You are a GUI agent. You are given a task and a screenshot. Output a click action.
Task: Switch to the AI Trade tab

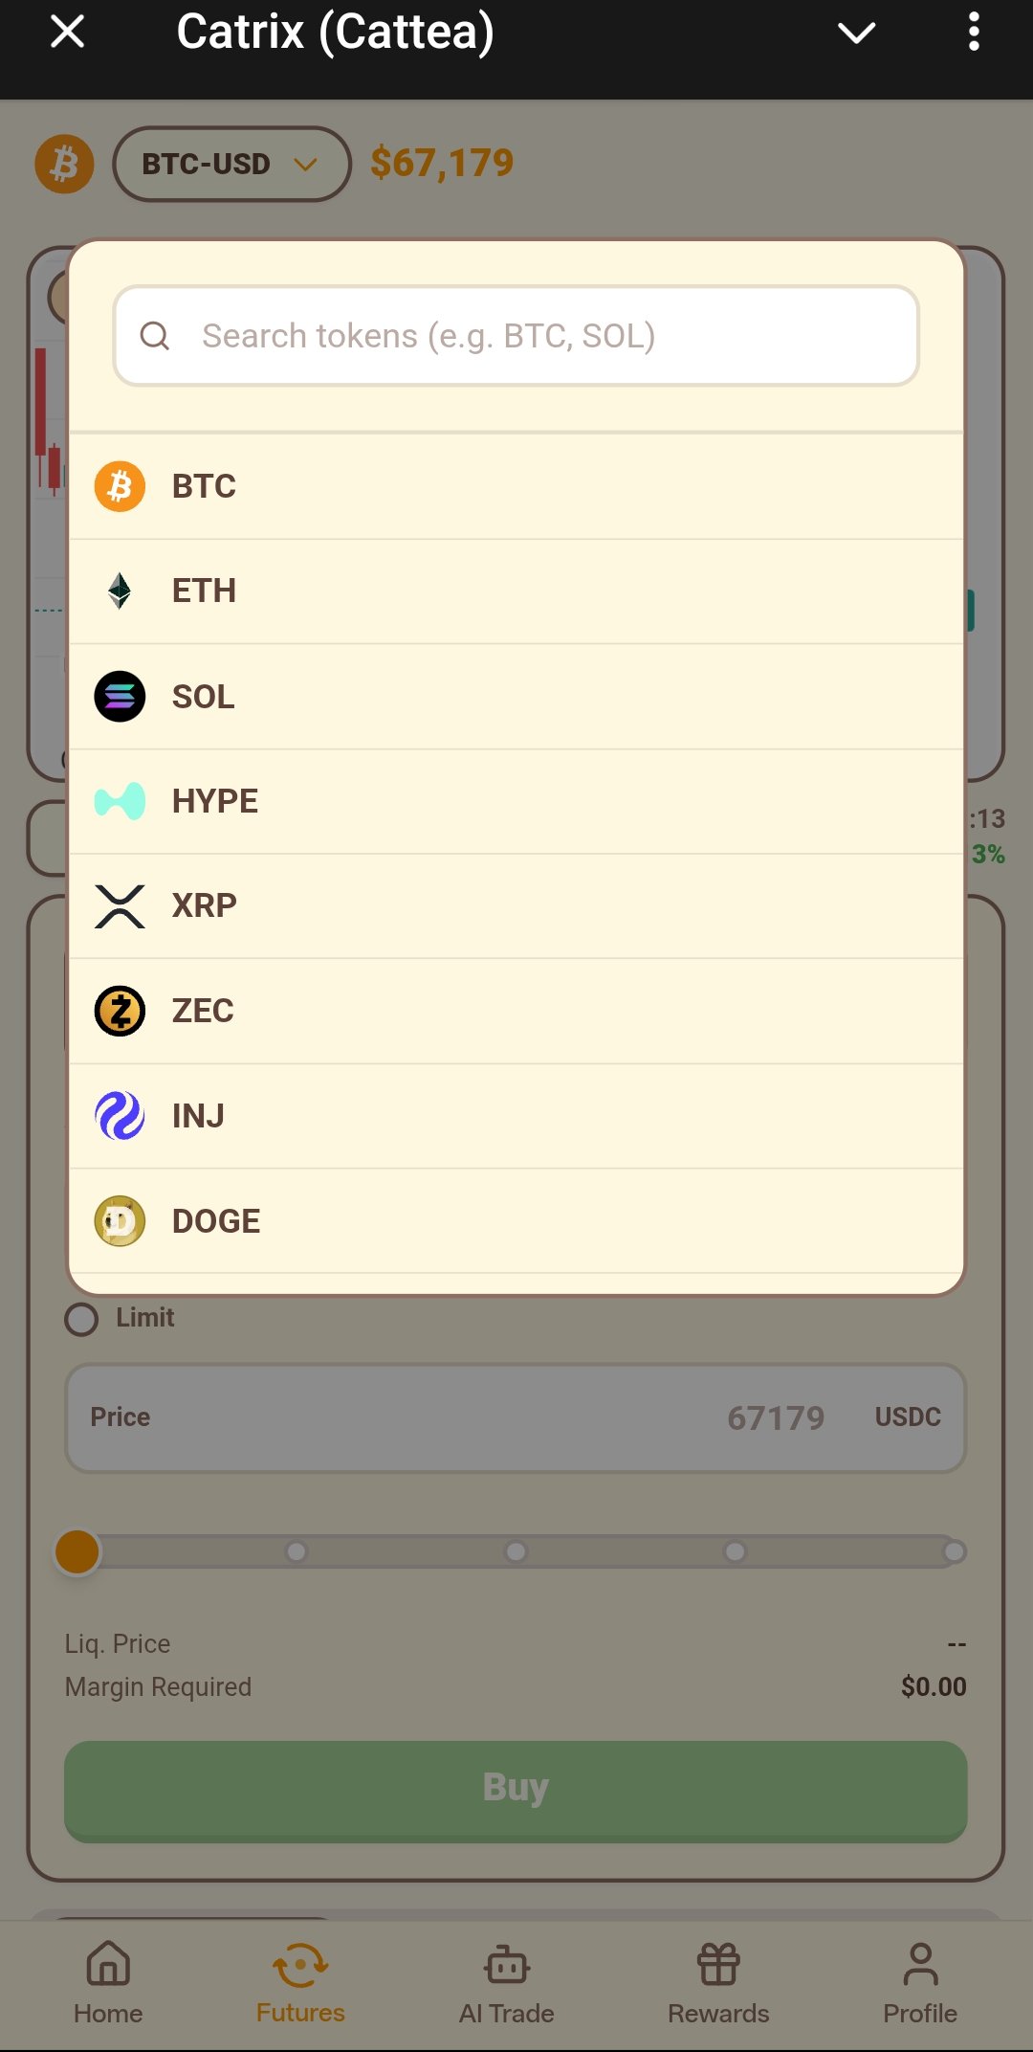507,1983
